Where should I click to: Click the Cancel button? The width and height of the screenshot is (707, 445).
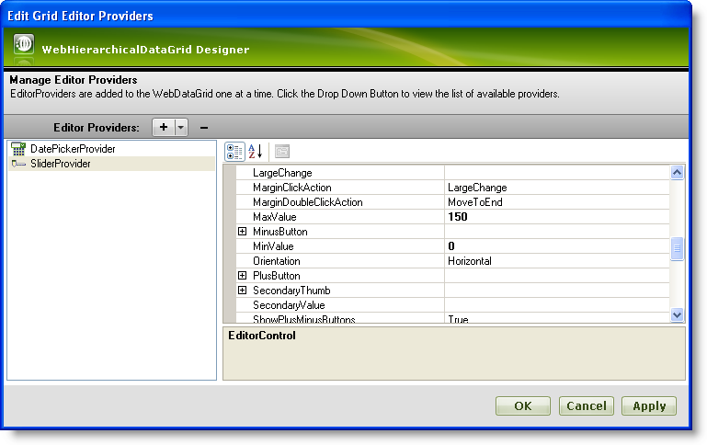(587, 405)
